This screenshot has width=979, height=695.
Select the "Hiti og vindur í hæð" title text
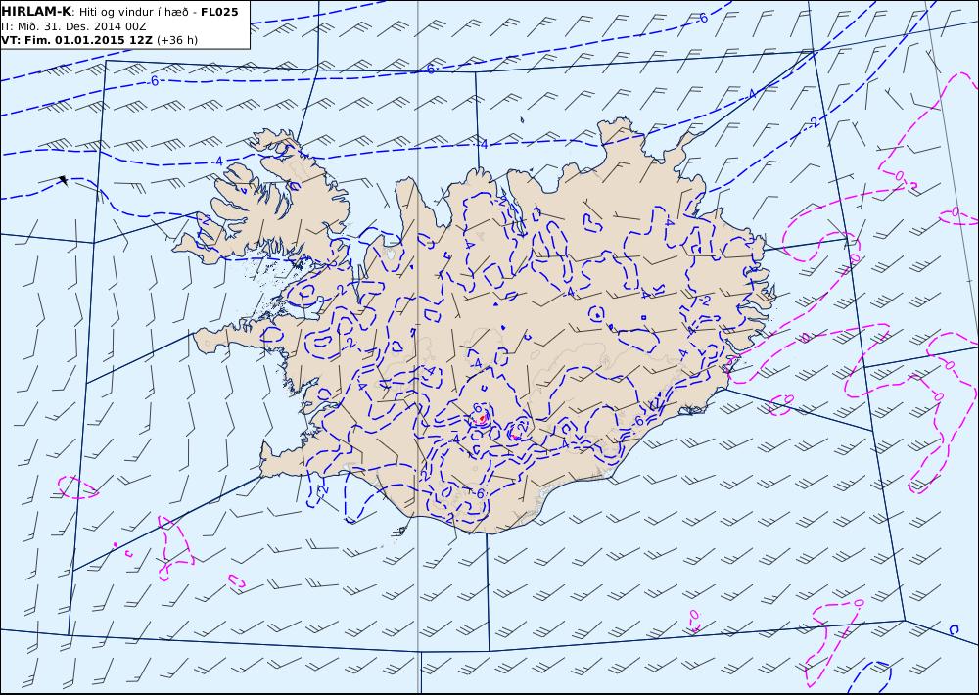pyautogui.click(x=133, y=12)
